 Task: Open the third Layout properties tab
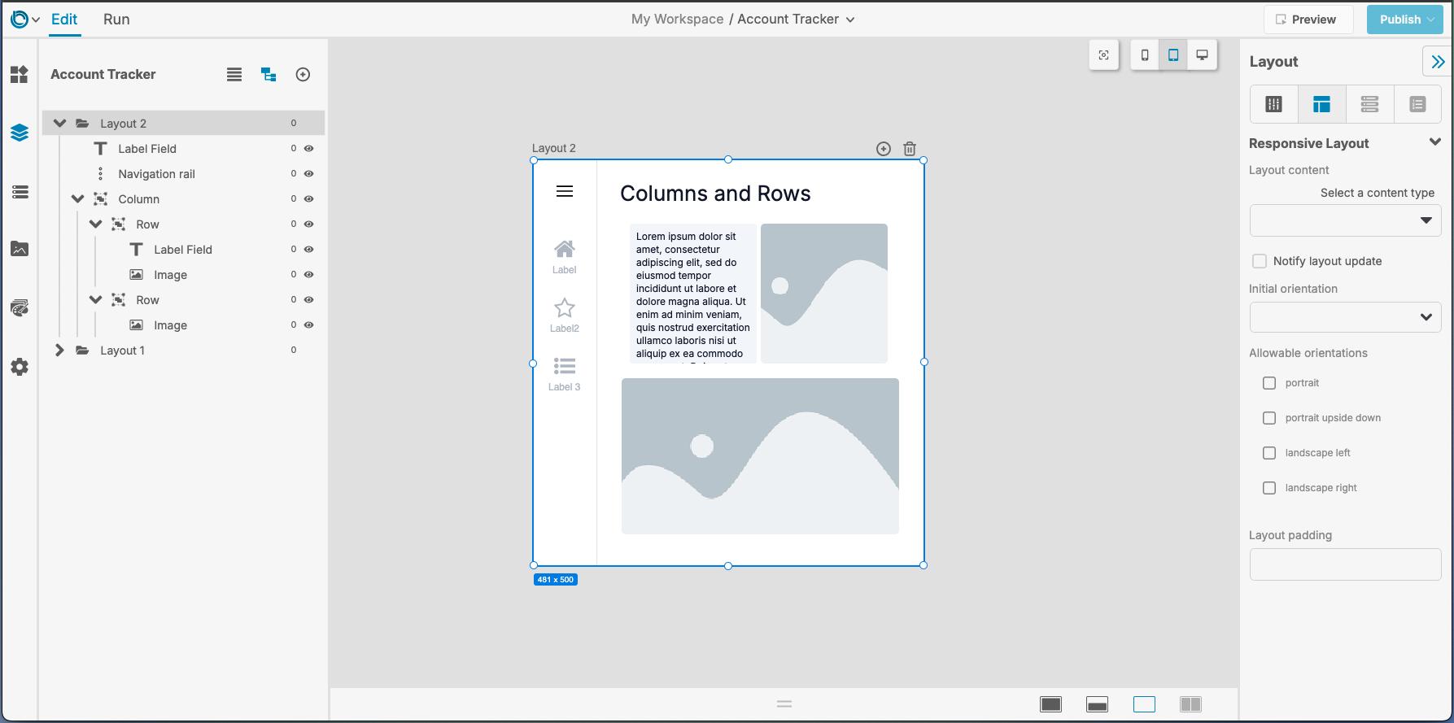(1370, 104)
